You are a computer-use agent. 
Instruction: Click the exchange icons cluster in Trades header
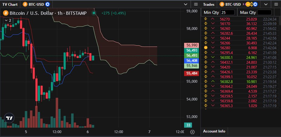pos(250,4)
